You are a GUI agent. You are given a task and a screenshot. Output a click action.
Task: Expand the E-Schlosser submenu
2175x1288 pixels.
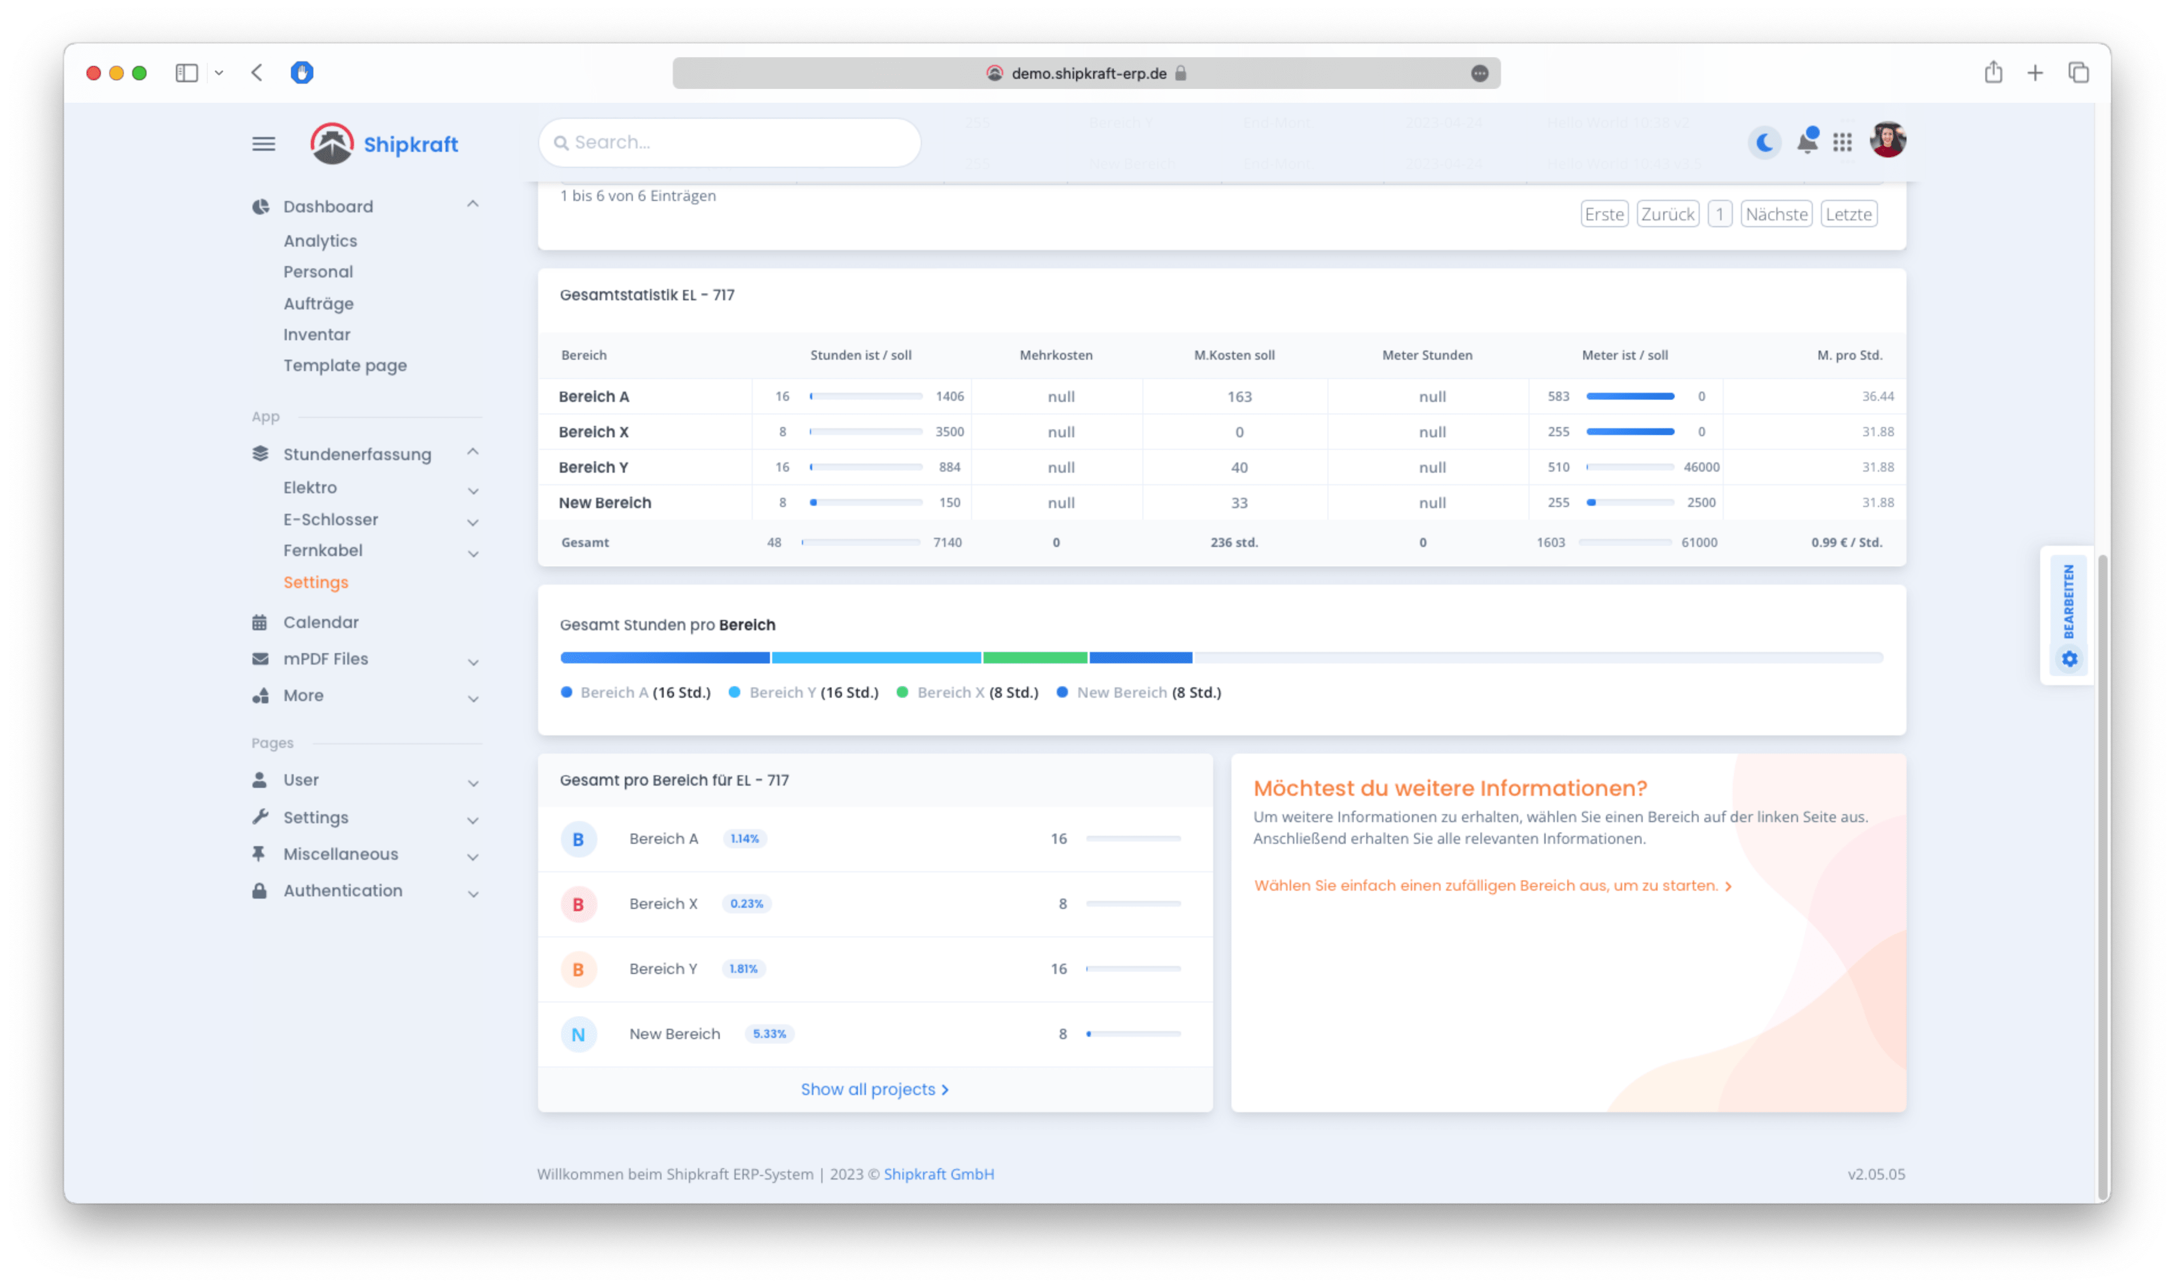473,522
